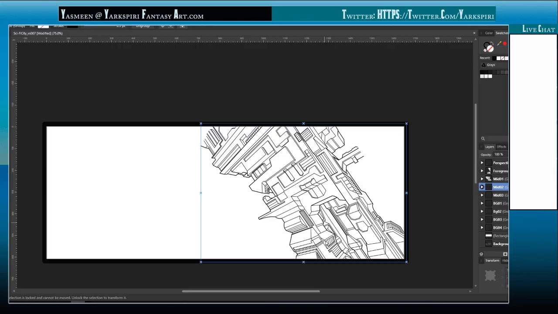
Task: Switch to the Effects tab
Action: [x=501, y=147]
